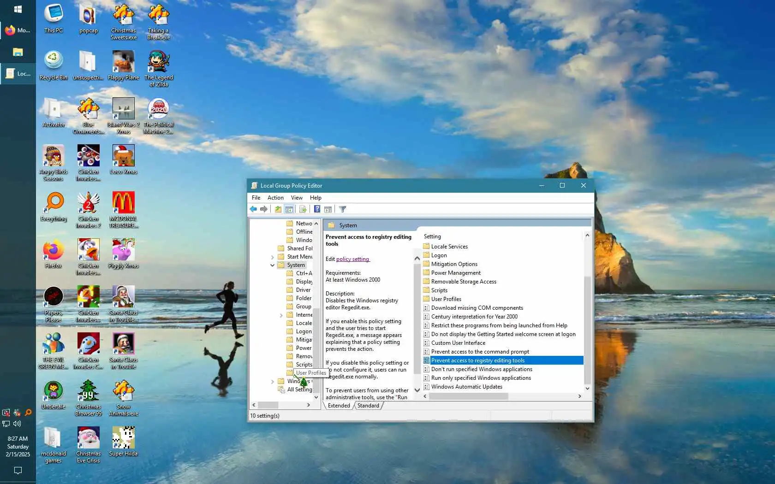Go back using the blue Back arrow
This screenshot has width=775, height=484.
pos(253,209)
